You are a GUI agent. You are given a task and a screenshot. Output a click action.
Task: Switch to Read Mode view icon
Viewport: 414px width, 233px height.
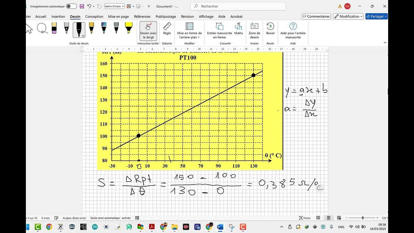[318, 218]
